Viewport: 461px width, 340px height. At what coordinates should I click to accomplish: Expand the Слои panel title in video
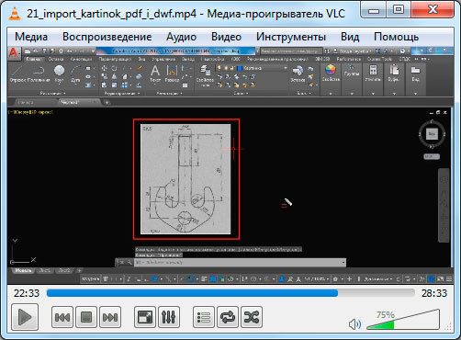pos(241,93)
